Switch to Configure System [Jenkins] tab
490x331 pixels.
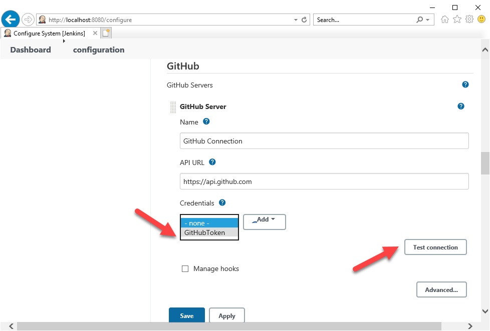49,33
